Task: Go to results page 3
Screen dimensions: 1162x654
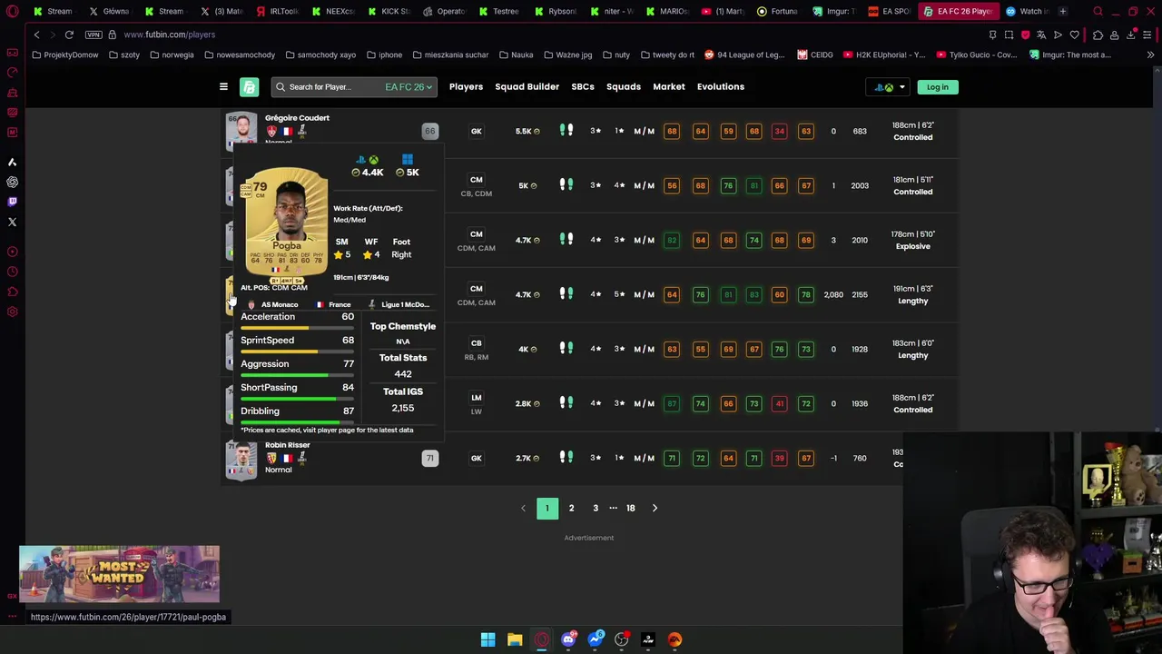Action: coord(596,508)
